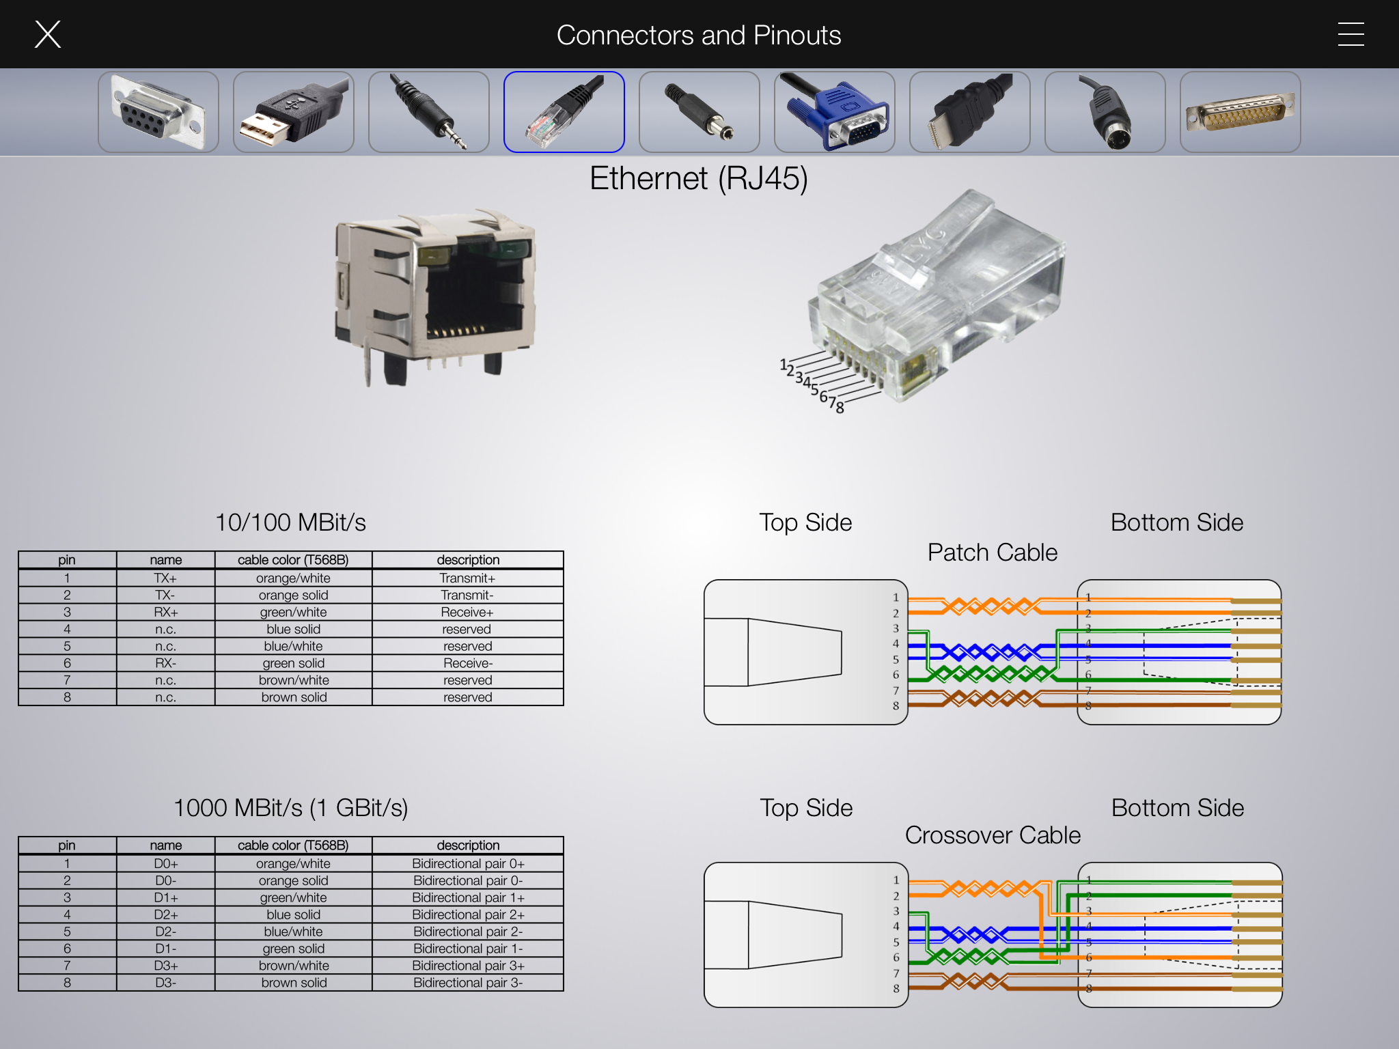Image resolution: width=1399 pixels, height=1049 pixels.
Task: Tap the 1000 MBit/s pinout table
Action: (x=291, y=914)
